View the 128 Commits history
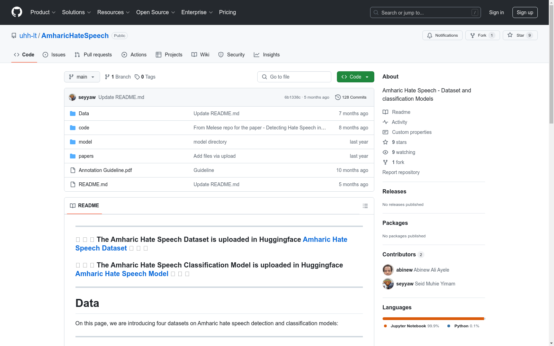 [351, 97]
